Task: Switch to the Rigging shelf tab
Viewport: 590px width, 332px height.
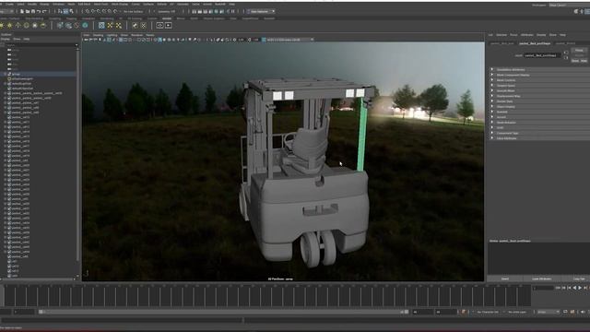Action: tap(71, 18)
